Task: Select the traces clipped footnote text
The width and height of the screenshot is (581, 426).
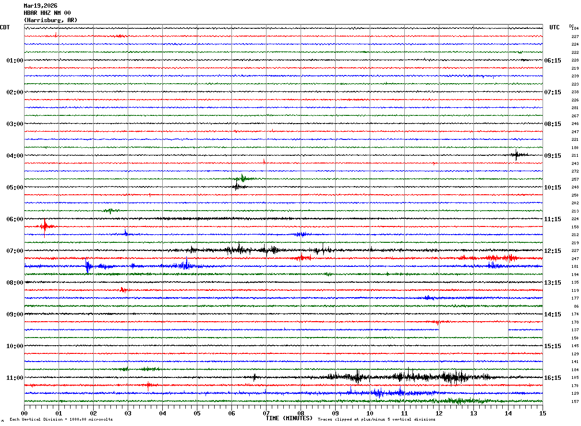Action: (376, 419)
